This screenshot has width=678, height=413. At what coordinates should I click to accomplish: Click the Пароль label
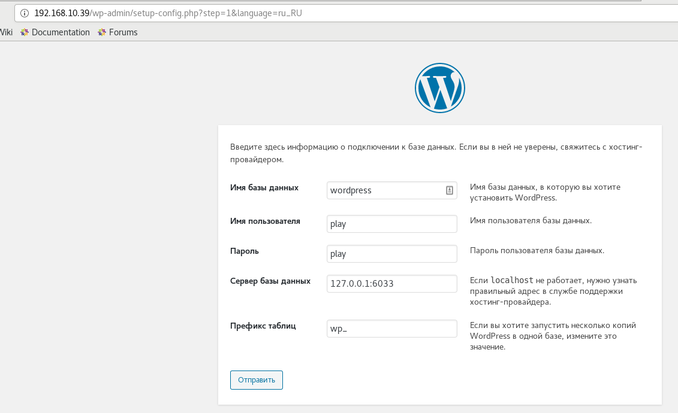(x=245, y=251)
